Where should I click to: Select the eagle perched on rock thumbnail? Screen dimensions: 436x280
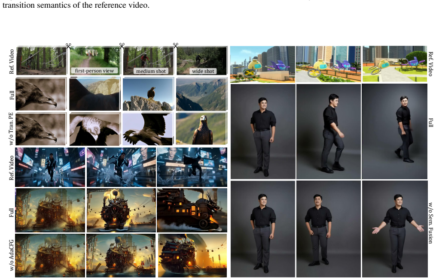[148, 94]
